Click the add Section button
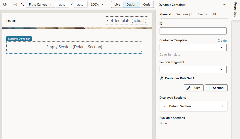This screenshot has width=240, height=139. point(216,88)
